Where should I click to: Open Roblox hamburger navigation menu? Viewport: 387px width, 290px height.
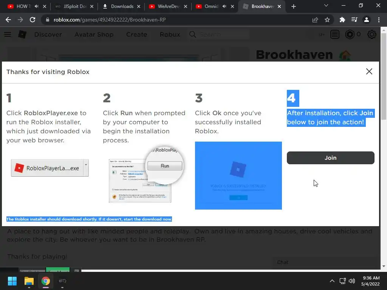click(x=8, y=34)
